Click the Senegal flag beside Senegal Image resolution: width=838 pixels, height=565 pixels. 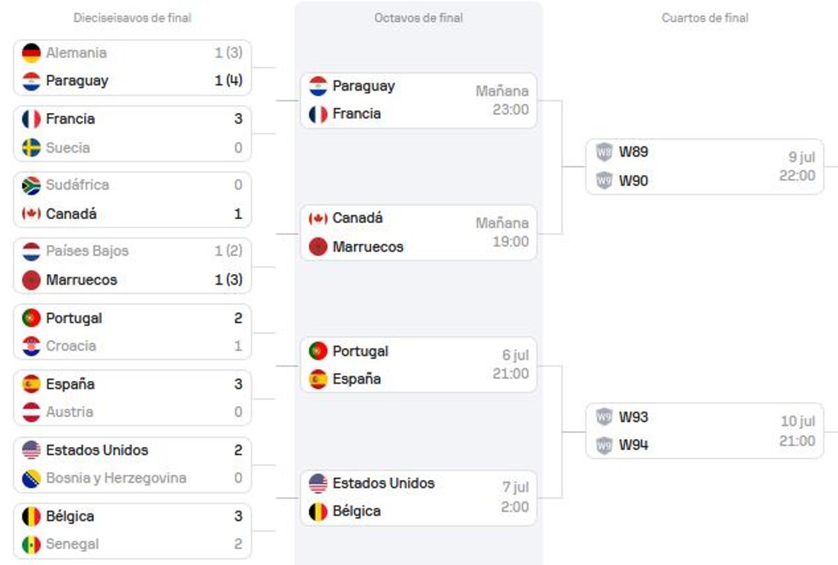(31, 544)
